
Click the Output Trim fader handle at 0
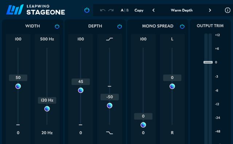click(x=208, y=62)
